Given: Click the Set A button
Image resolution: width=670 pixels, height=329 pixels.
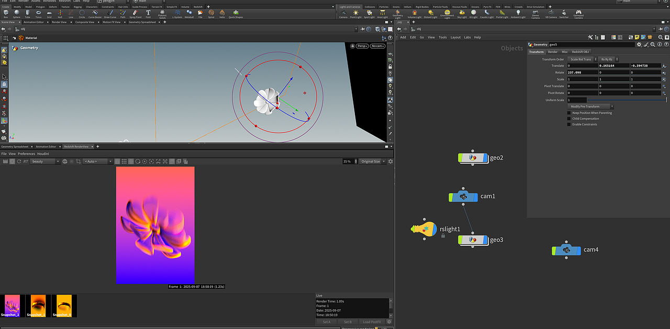Looking at the screenshot, I should (327, 322).
